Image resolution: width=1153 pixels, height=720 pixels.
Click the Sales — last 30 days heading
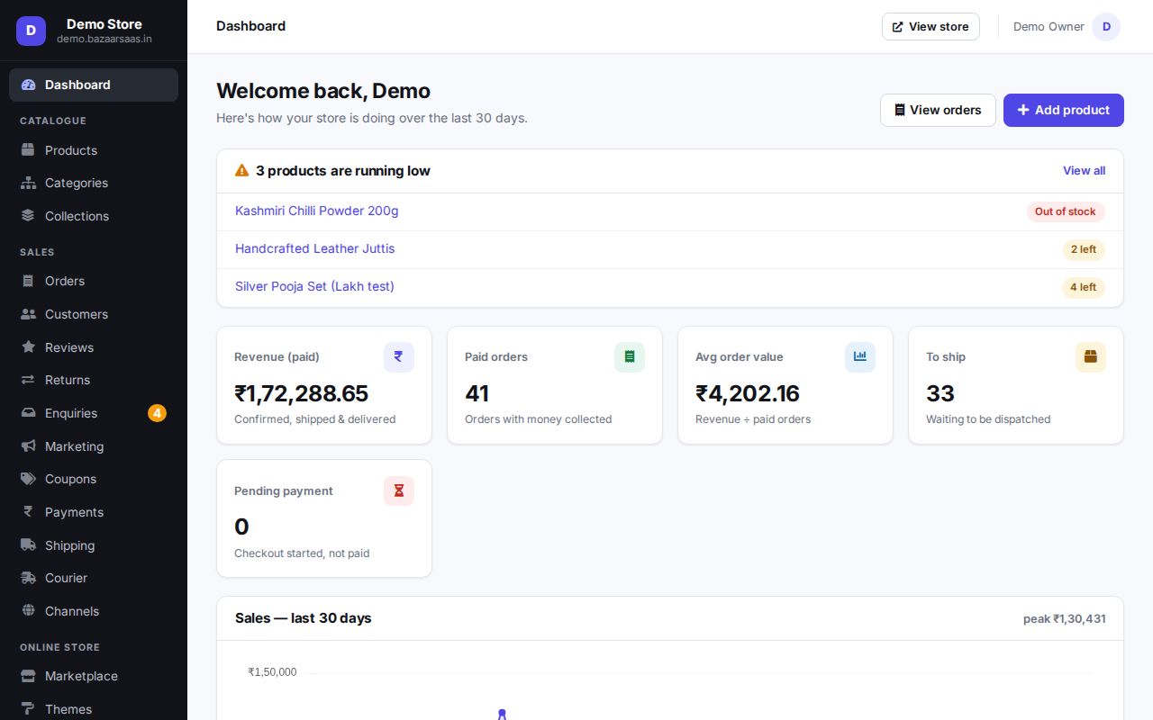[304, 618]
